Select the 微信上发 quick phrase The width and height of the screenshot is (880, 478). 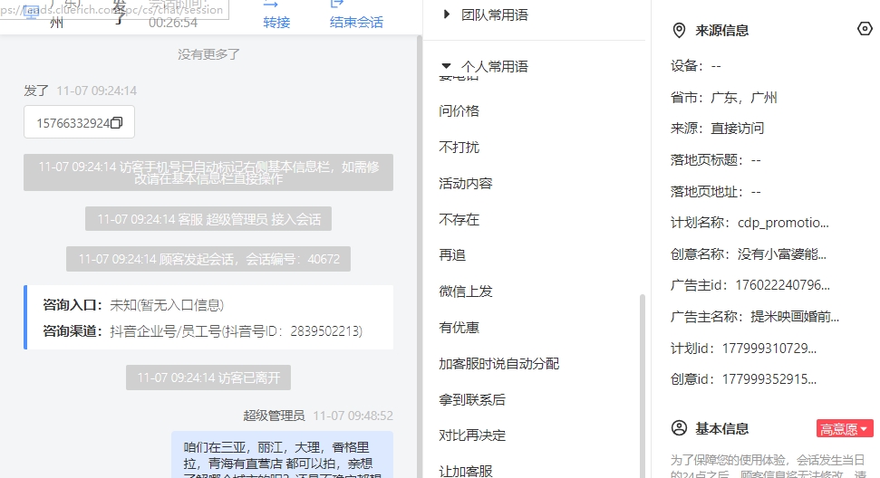466,292
